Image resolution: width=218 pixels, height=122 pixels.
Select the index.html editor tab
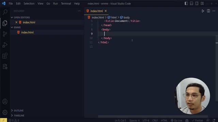96,11
